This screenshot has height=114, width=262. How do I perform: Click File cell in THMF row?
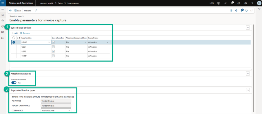pos(76,56)
